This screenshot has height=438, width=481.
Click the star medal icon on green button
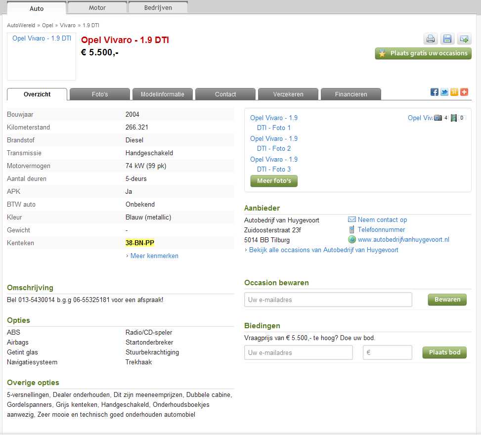tap(382, 53)
